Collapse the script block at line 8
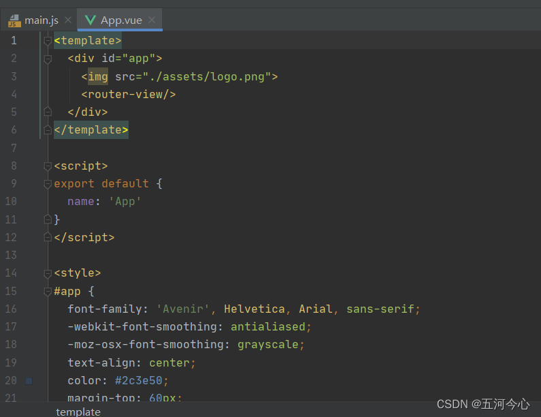Image resolution: width=541 pixels, height=417 pixels. (48, 166)
